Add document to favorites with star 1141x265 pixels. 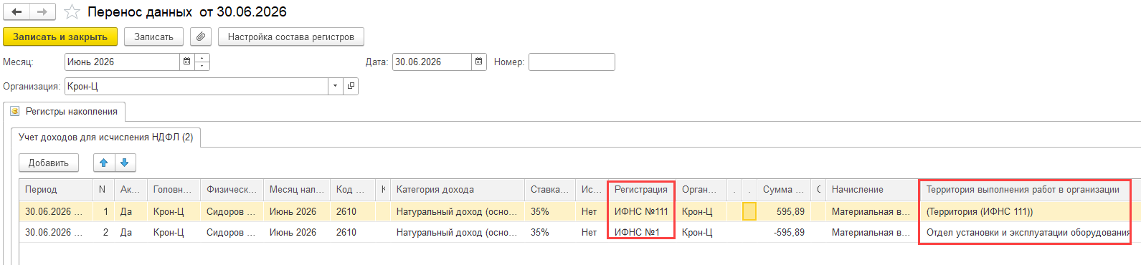coord(72,11)
